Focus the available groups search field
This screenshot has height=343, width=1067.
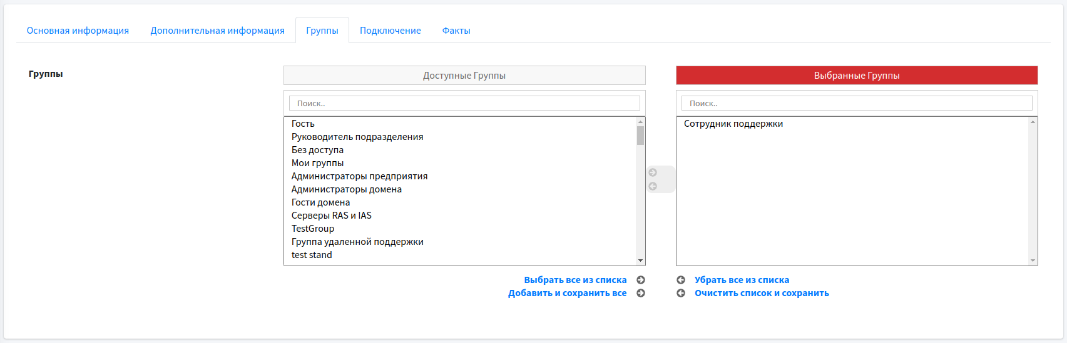tap(464, 103)
